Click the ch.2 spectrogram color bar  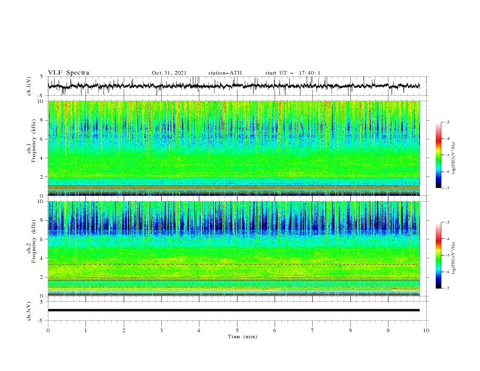[438, 255]
